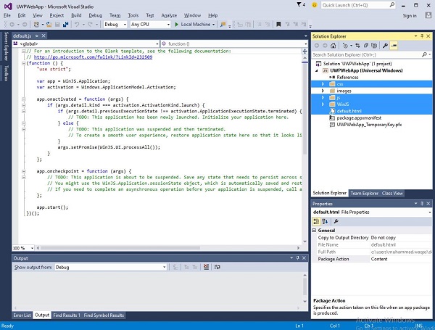Switch to the Team Explorer tab

coord(365,194)
